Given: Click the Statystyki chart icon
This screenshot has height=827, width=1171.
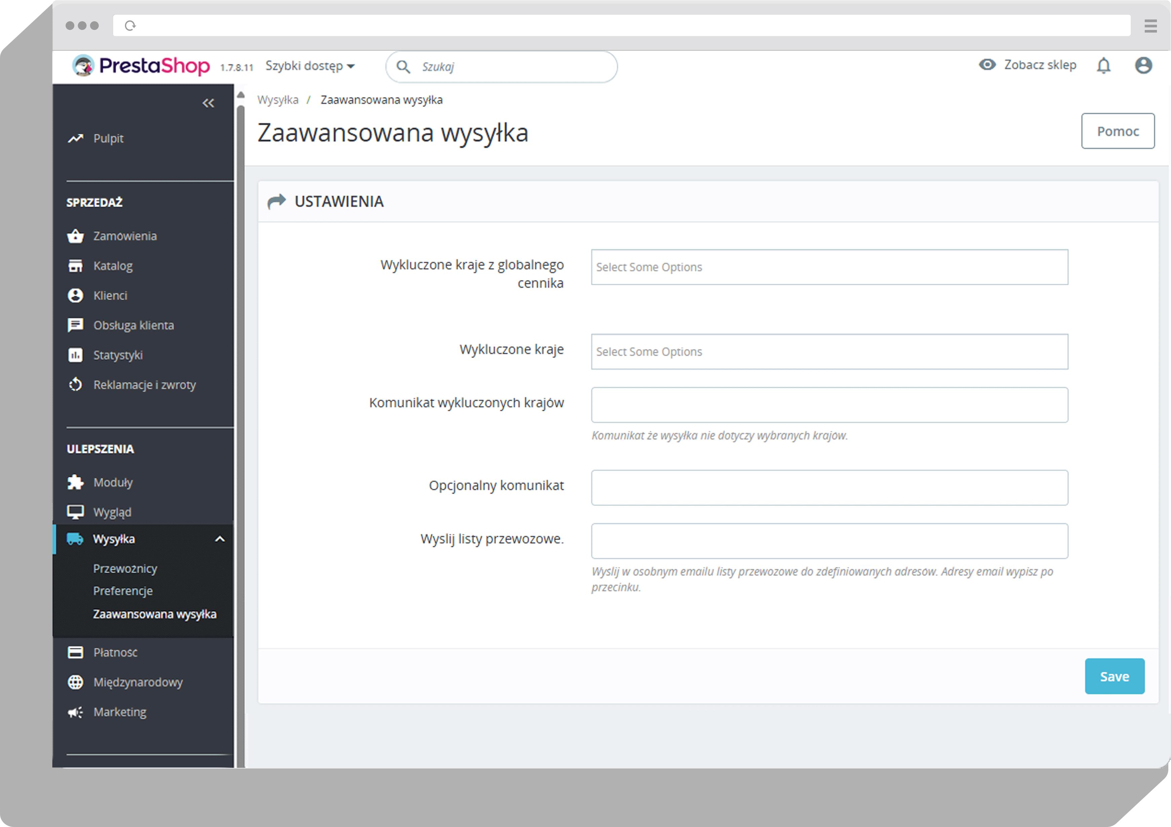Looking at the screenshot, I should [x=76, y=355].
